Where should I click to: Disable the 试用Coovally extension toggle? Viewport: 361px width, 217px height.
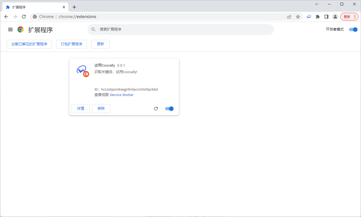pos(169,109)
